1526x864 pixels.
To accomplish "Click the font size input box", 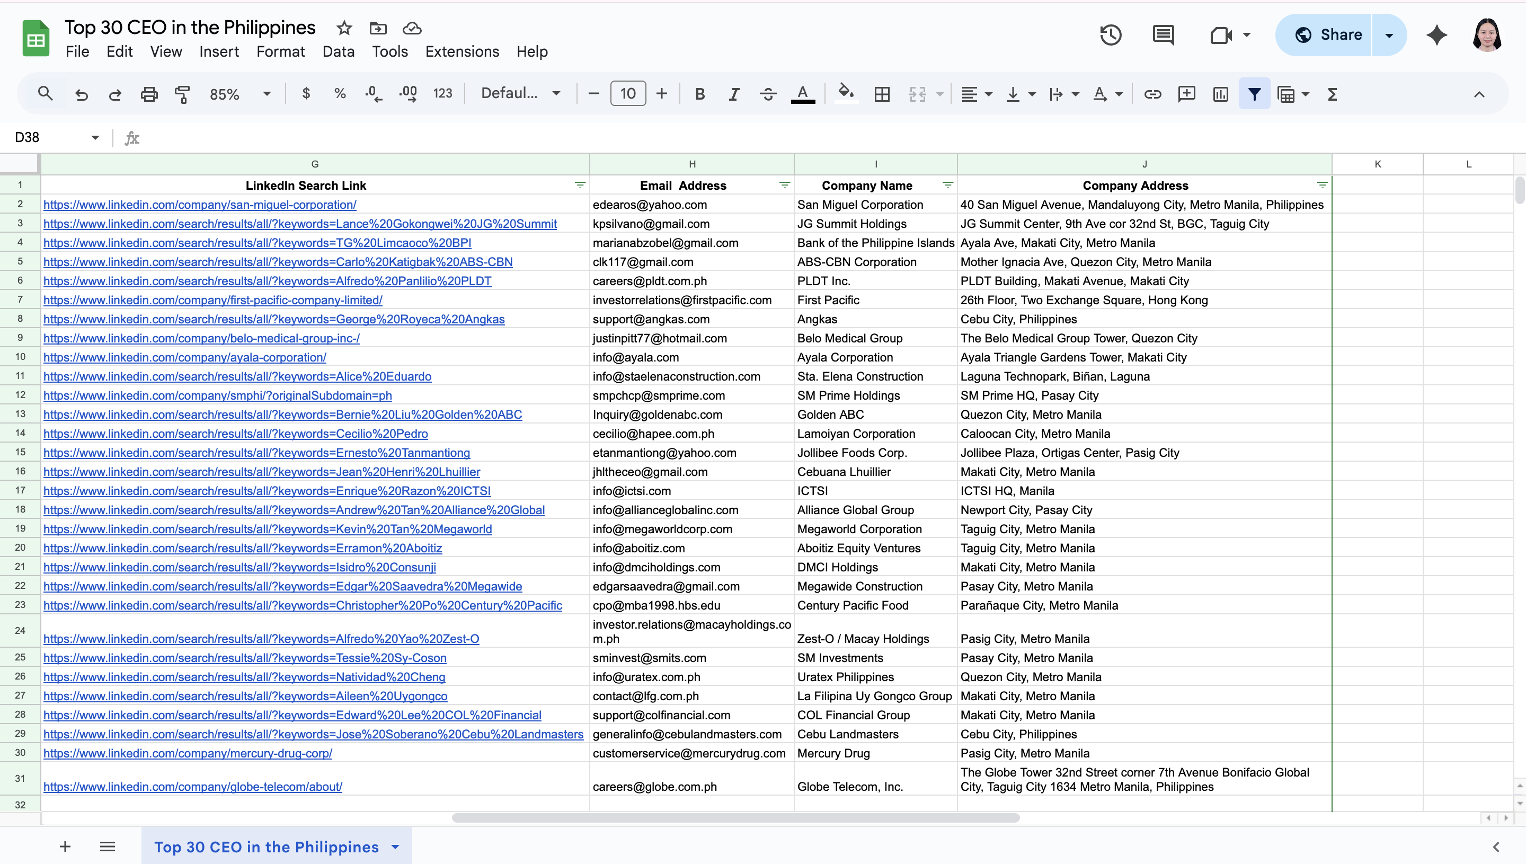I will pos(627,94).
